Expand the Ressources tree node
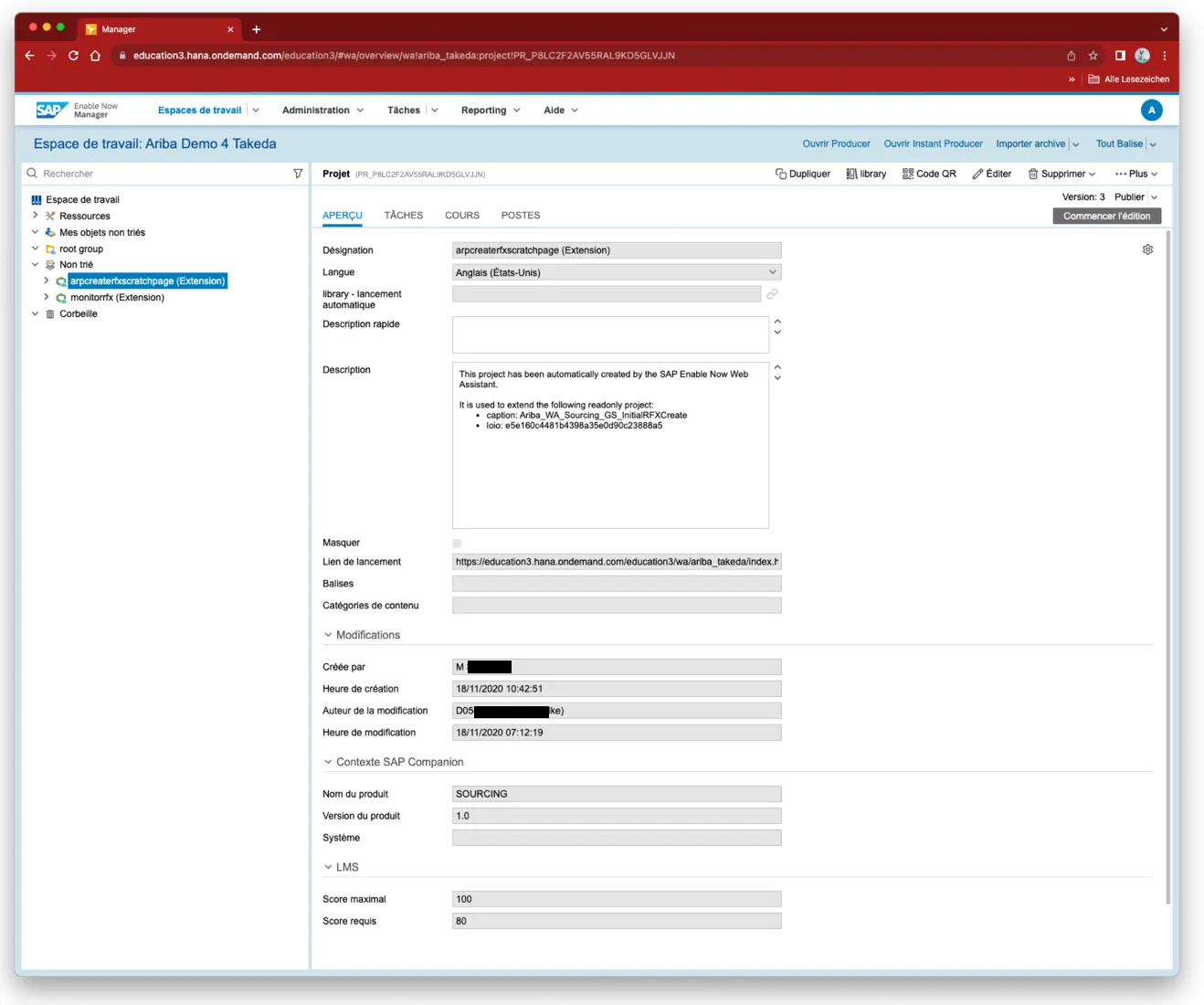The image size is (1204, 1005). [36, 216]
